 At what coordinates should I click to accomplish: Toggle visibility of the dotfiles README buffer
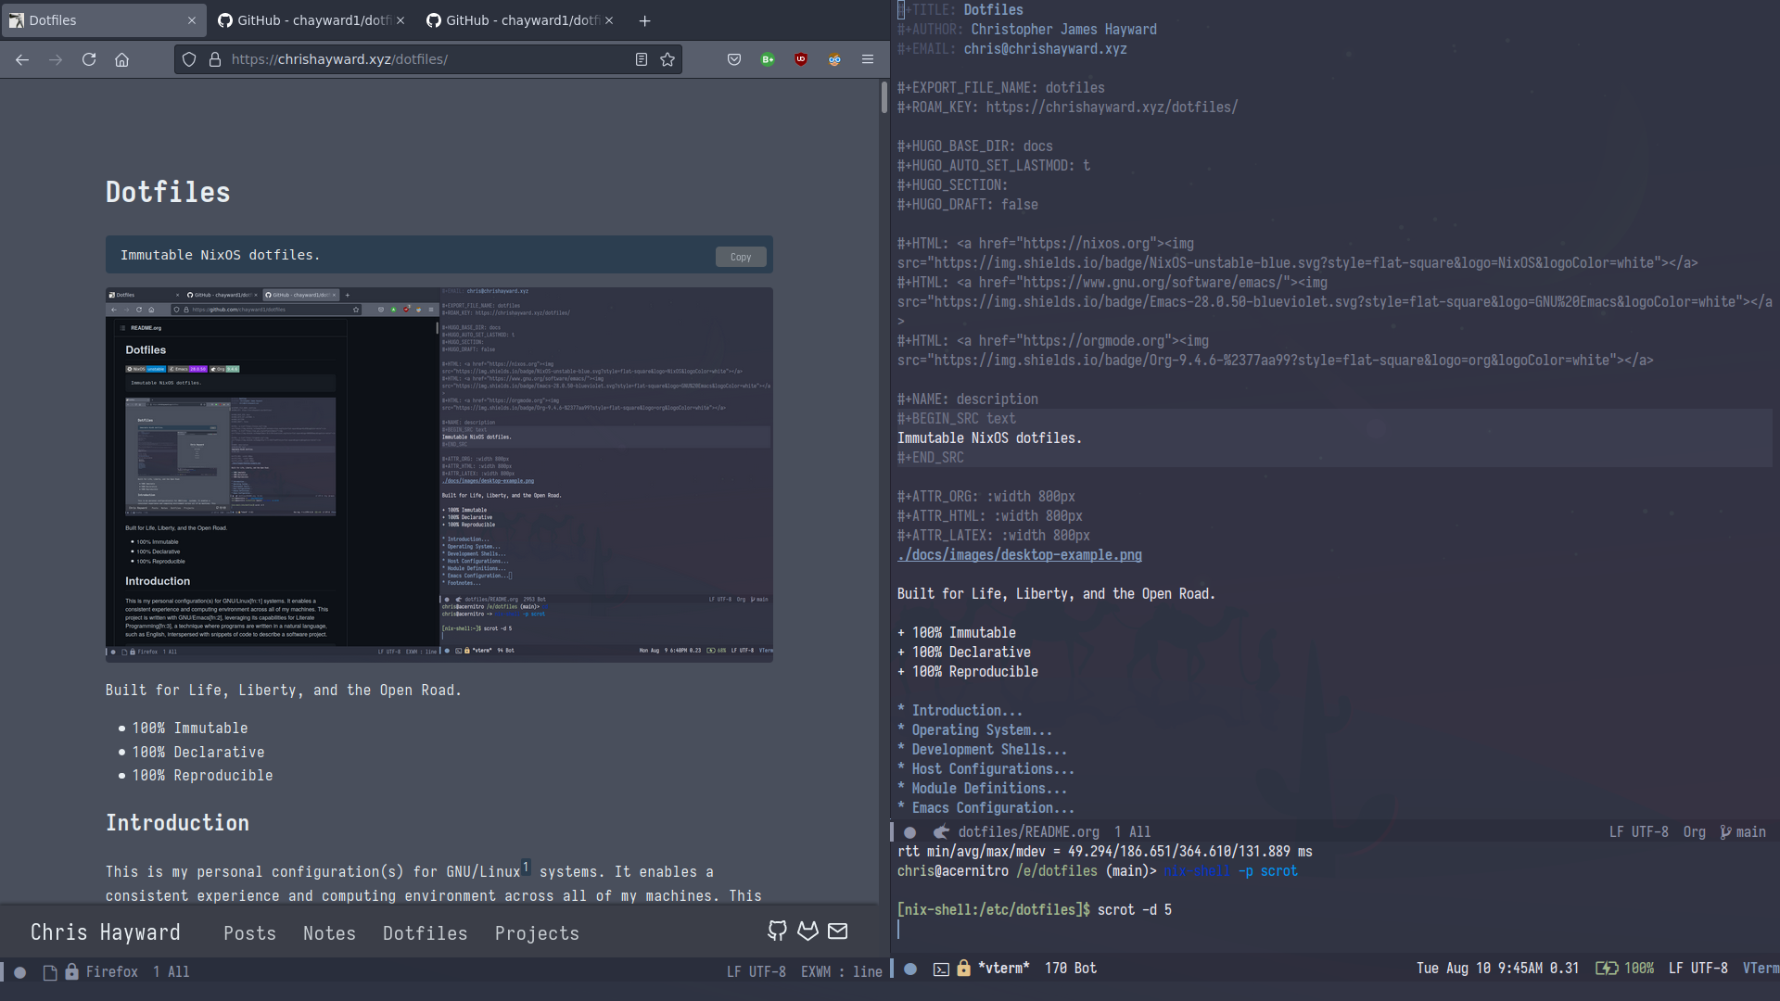click(x=909, y=831)
